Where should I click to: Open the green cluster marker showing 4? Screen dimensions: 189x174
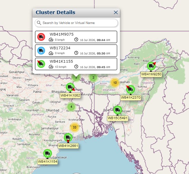coord(71,107)
